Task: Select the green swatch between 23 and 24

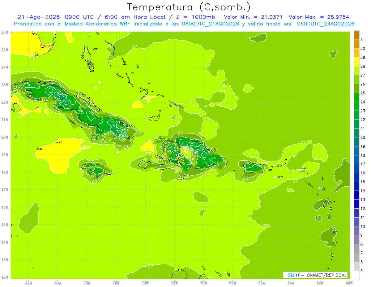Action: pyautogui.click(x=356, y=106)
